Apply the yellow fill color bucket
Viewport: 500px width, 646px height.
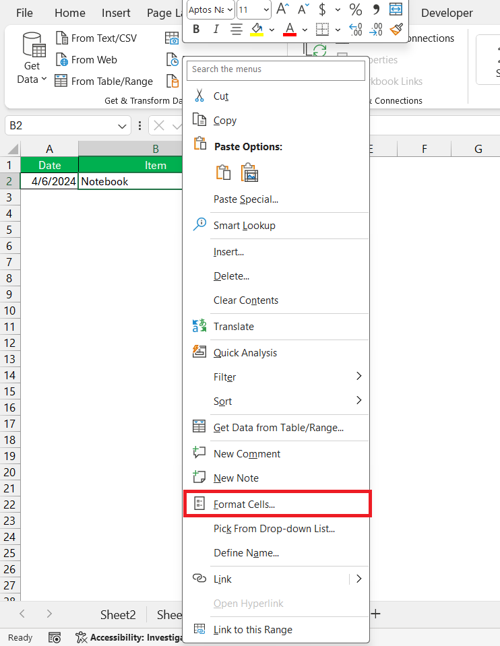pyautogui.click(x=257, y=29)
